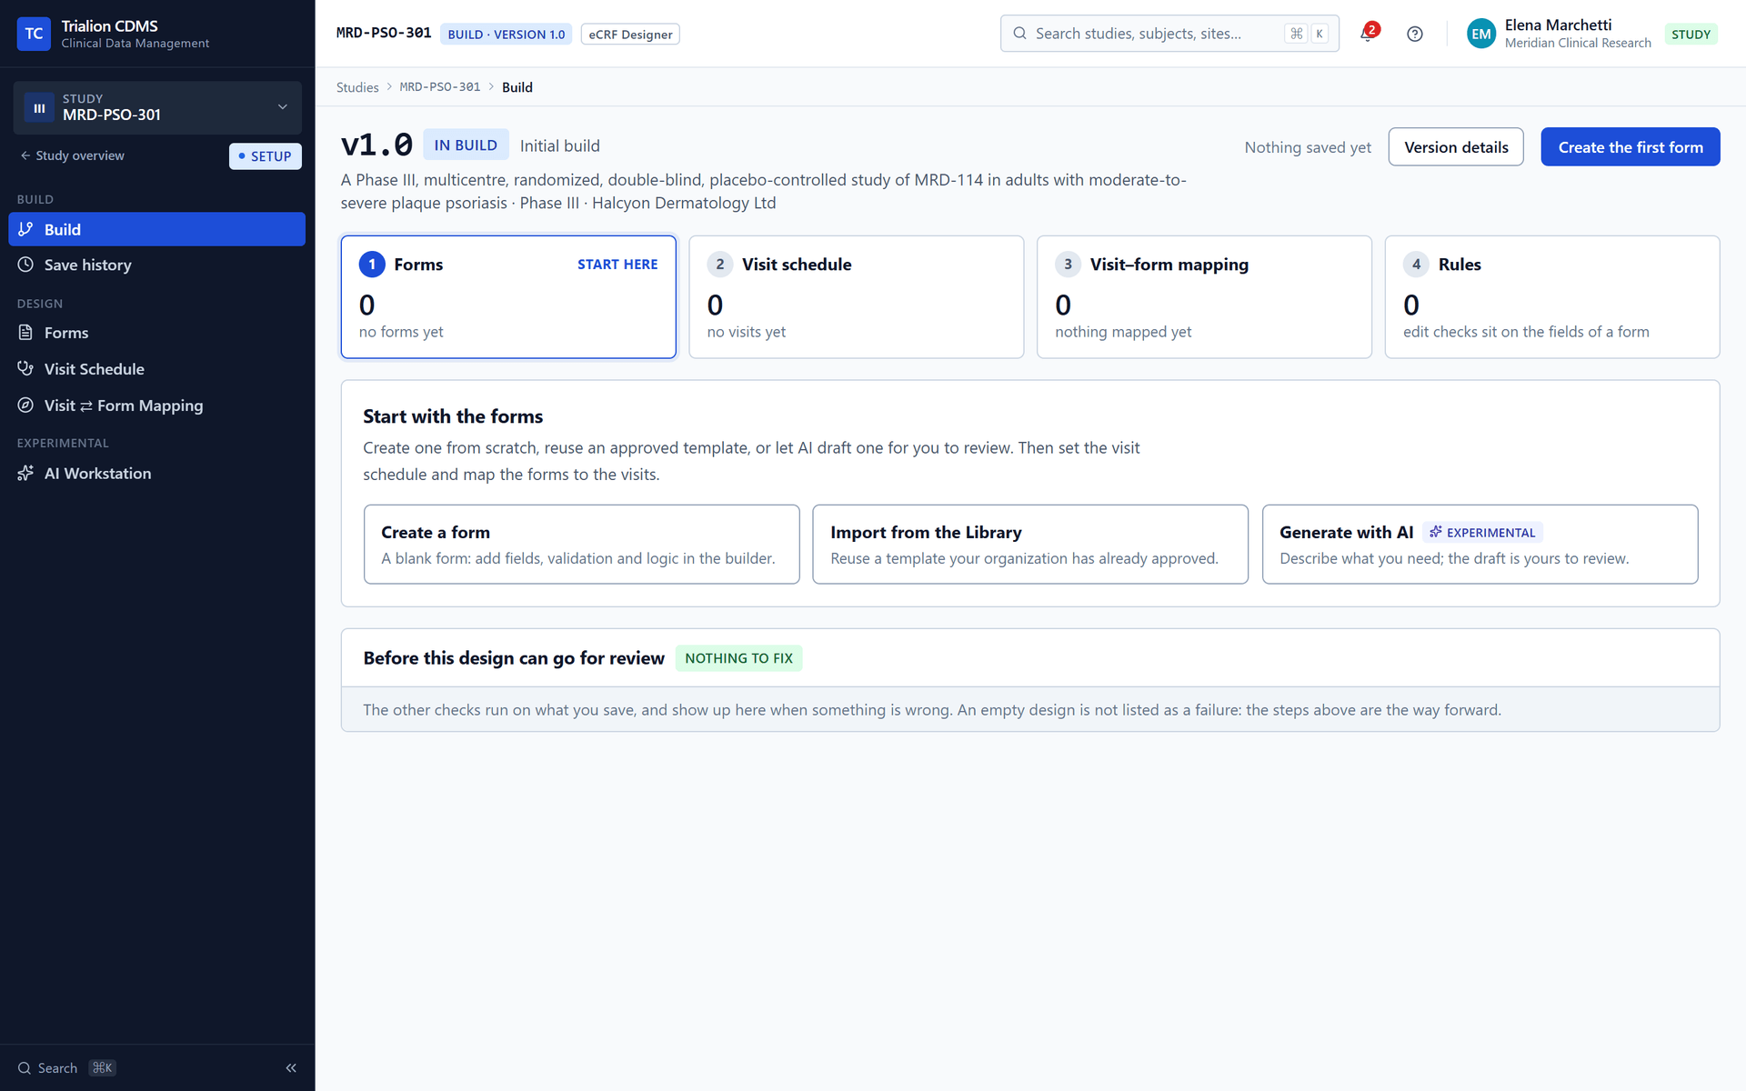The image size is (1746, 1091).
Task: Click the Visit Schedule stethoscope icon
Action: [25, 368]
